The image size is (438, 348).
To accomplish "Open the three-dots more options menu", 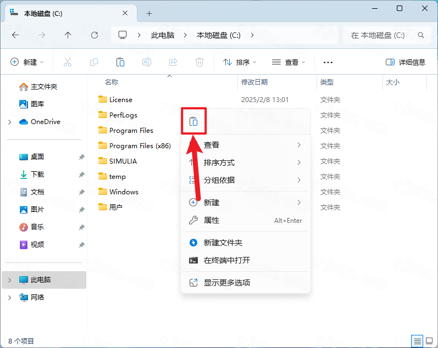I will 328,62.
